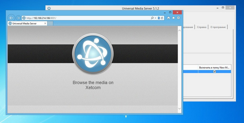Uncheck Включить в папку New Media checkbox
This screenshot has height=123, width=244.
click(x=215, y=72)
